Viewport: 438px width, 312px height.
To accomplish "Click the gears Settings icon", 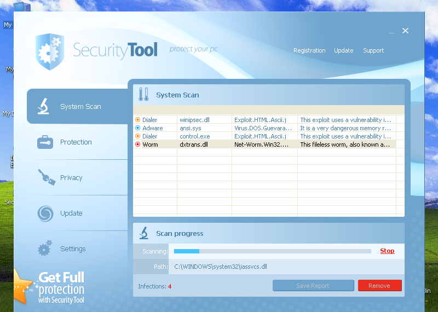I will click(45, 248).
